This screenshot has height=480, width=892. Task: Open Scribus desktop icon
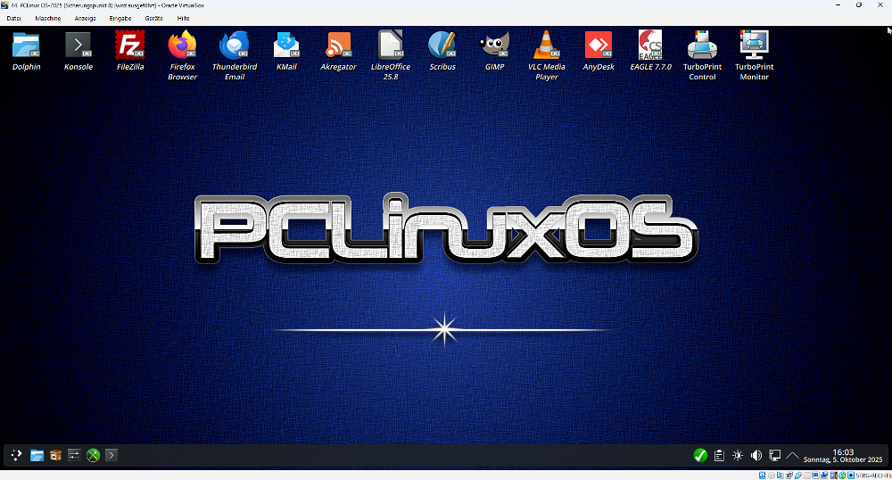point(442,45)
